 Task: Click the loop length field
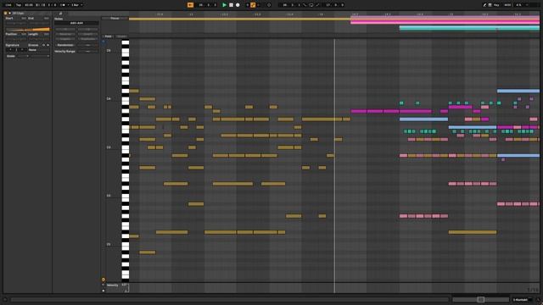point(335,5)
